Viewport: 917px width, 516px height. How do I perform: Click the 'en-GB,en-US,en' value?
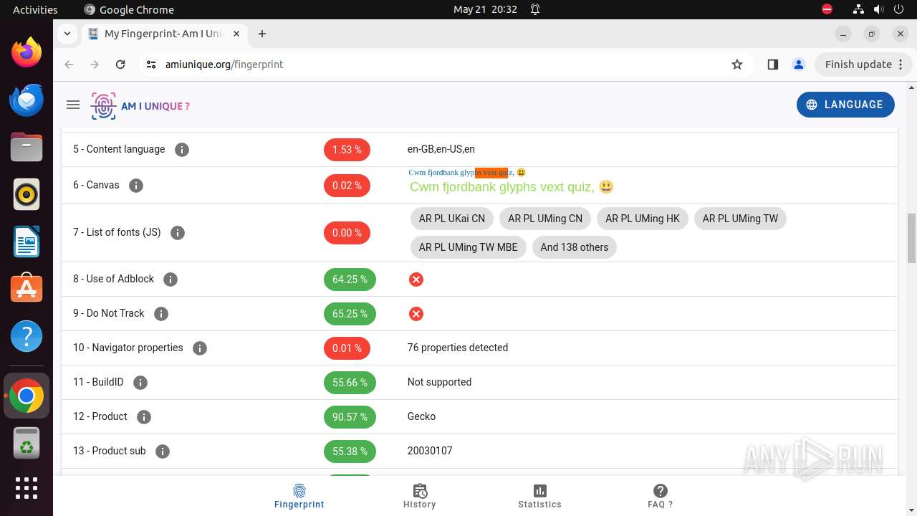point(441,149)
